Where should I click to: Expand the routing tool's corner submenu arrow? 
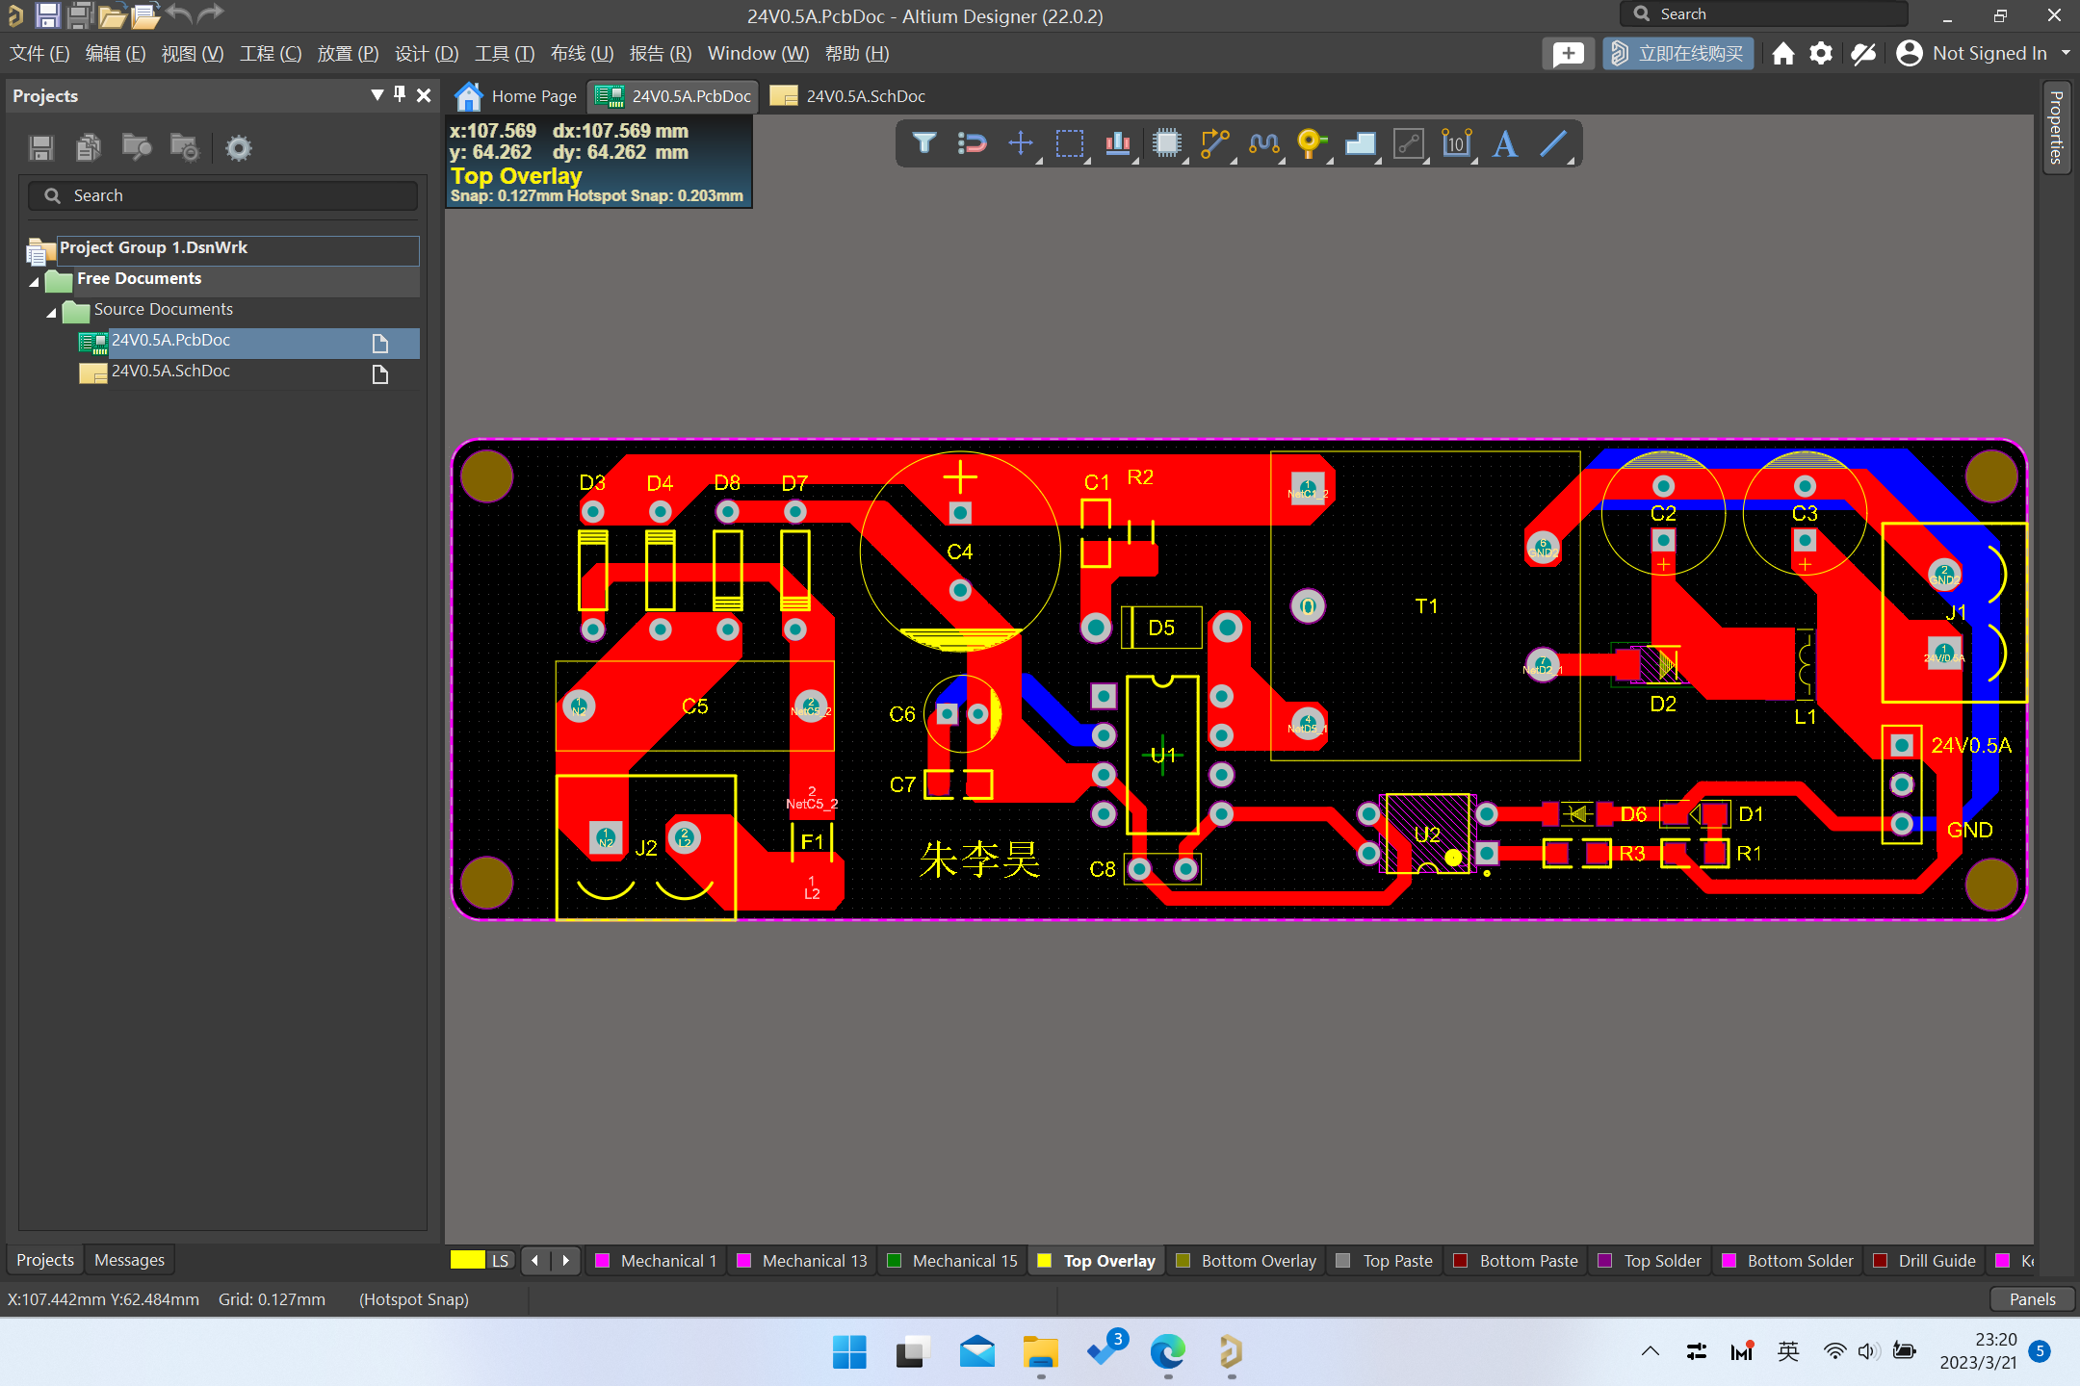pos(1234,160)
